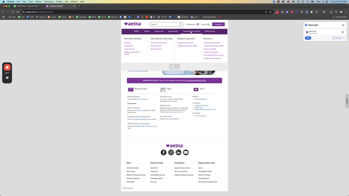Open Chrome three-dot menu
349x196 pixels.
346,12
